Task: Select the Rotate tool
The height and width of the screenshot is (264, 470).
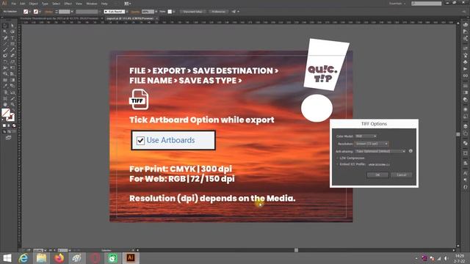Action: pos(5,62)
